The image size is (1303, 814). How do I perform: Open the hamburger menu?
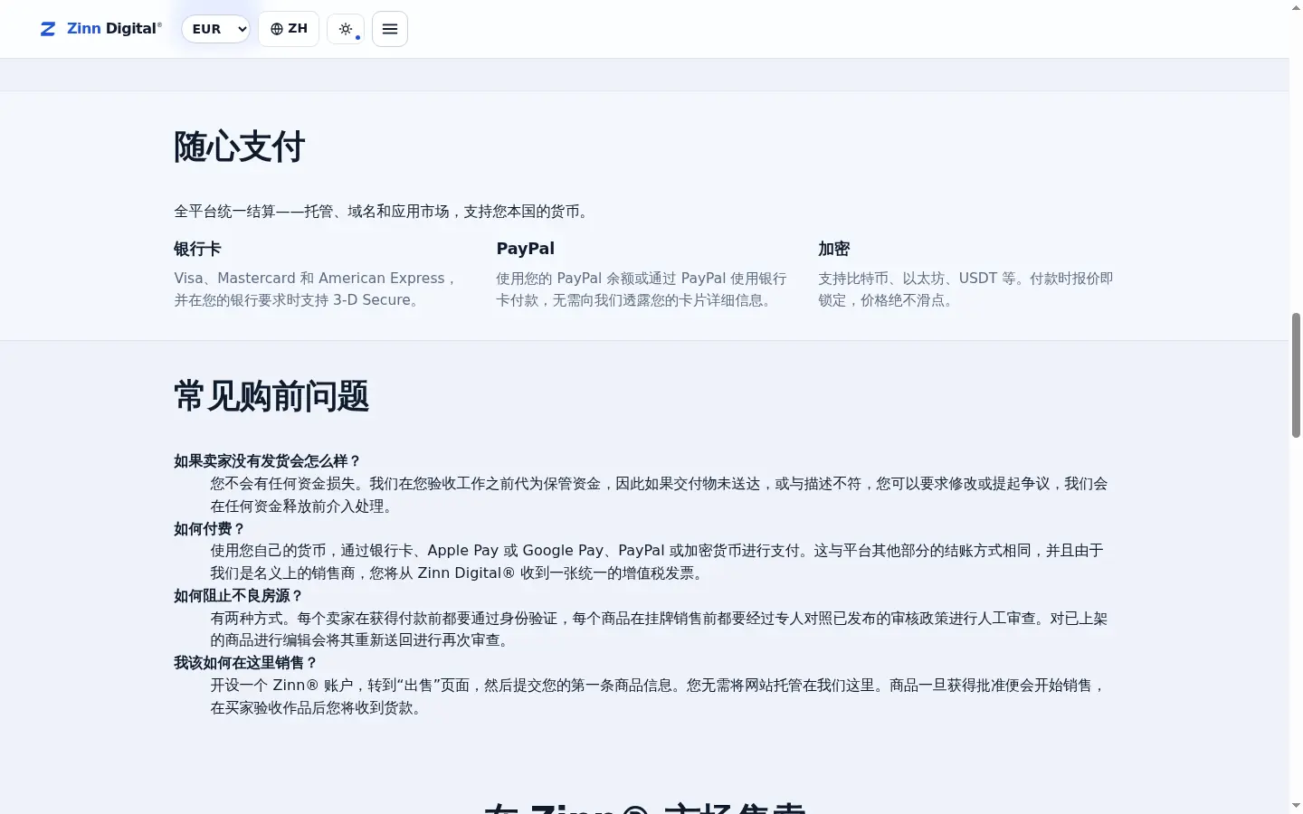(390, 29)
